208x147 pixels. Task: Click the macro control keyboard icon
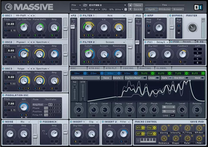[x=146, y=140]
